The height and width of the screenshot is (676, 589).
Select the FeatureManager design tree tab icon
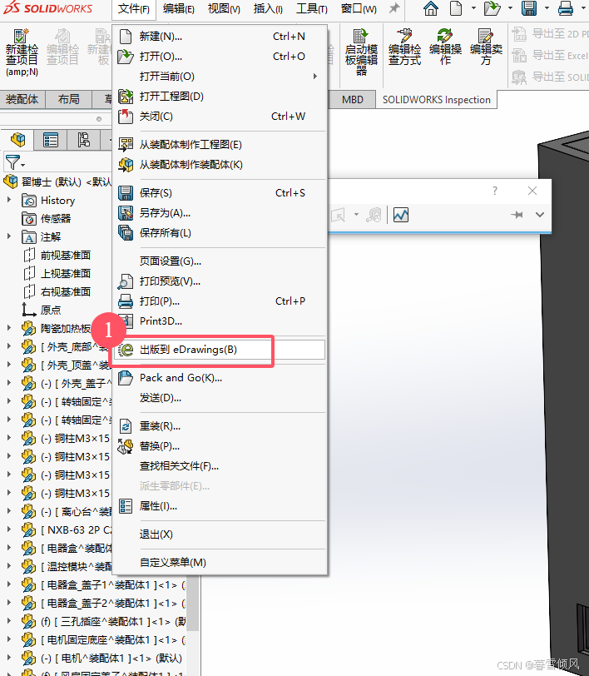(x=18, y=140)
